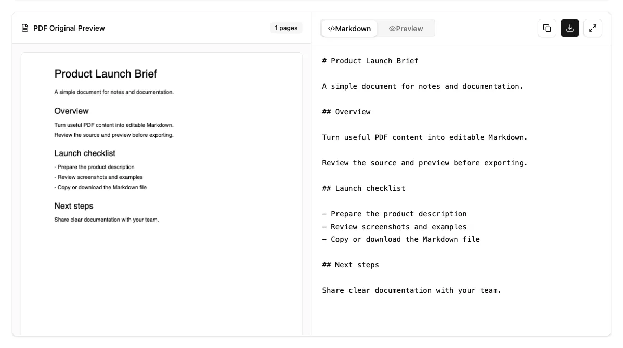Expand the Markdown panel to fullscreen
The width and height of the screenshot is (623, 348).
tap(592, 28)
